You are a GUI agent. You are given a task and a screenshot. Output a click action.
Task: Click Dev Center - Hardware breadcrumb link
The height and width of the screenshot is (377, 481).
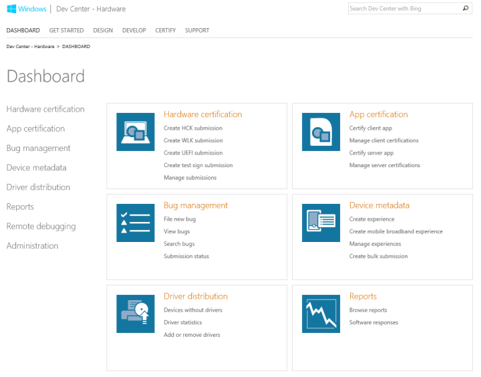[30, 46]
